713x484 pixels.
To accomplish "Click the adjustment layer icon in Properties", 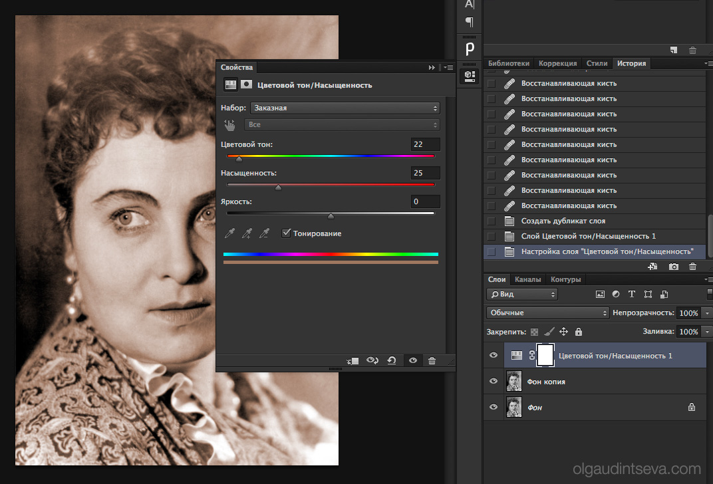I will click(231, 84).
